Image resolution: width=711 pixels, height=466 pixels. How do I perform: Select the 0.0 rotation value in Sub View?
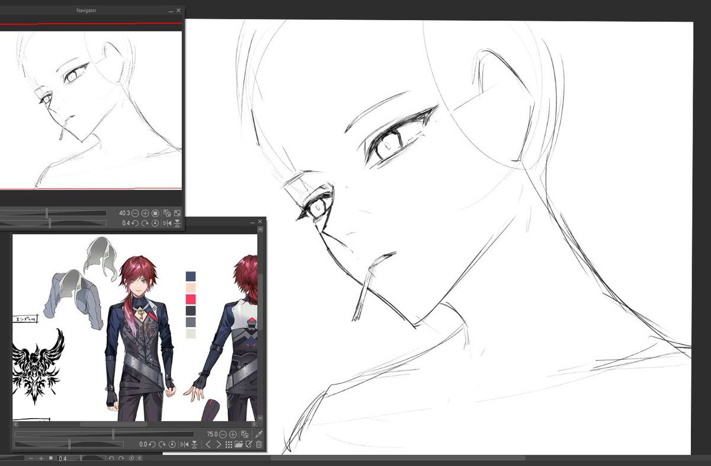pyautogui.click(x=143, y=444)
